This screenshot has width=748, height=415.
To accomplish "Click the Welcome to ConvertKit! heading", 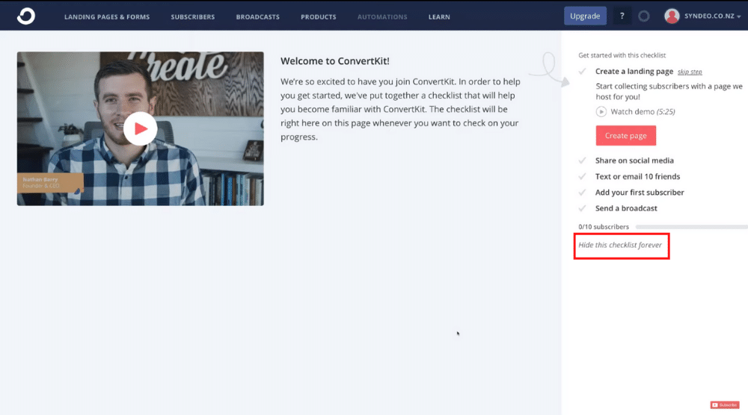I will tap(335, 61).
